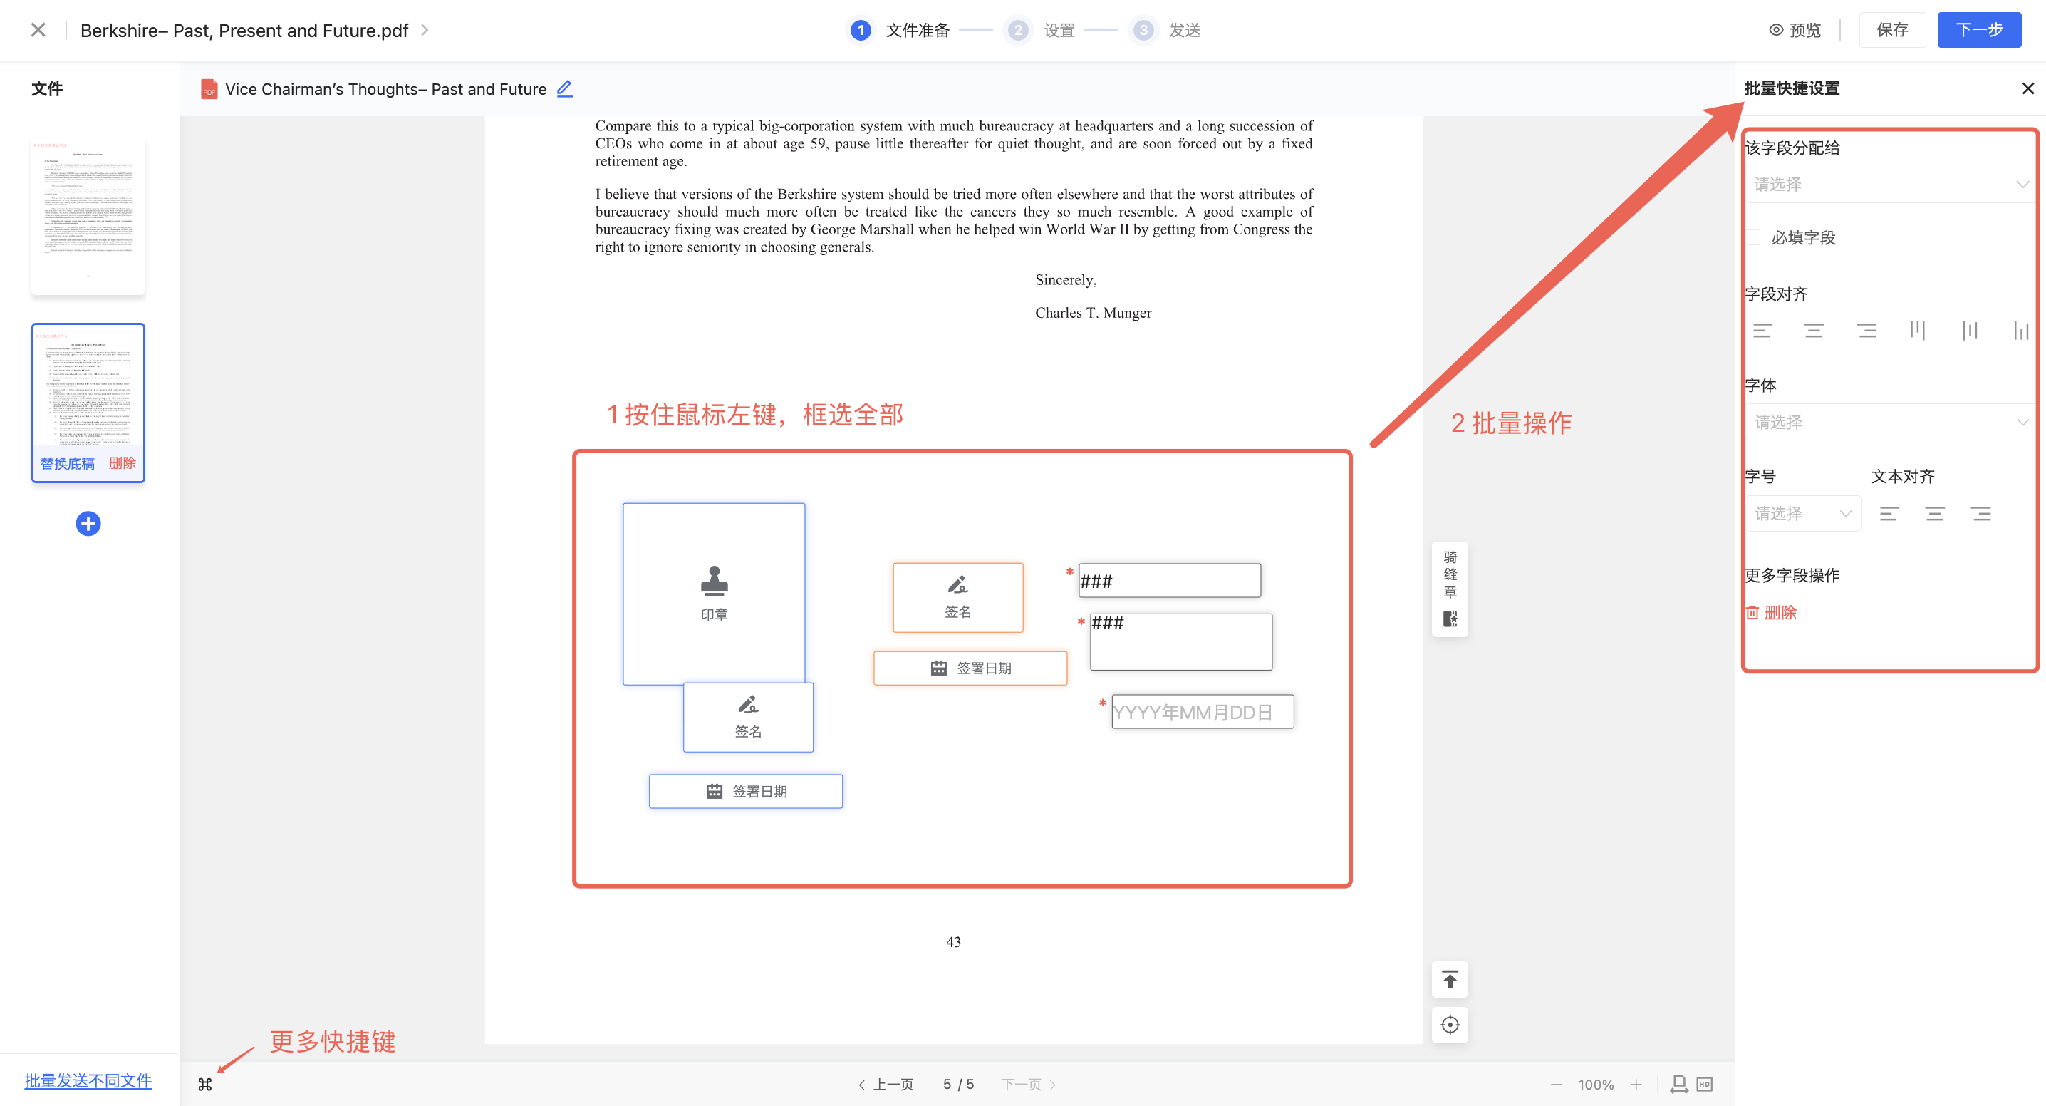Toggle the 必填字段 checkbox
This screenshot has height=1106, width=2046.
pyautogui.click(x=1755, y=237)
